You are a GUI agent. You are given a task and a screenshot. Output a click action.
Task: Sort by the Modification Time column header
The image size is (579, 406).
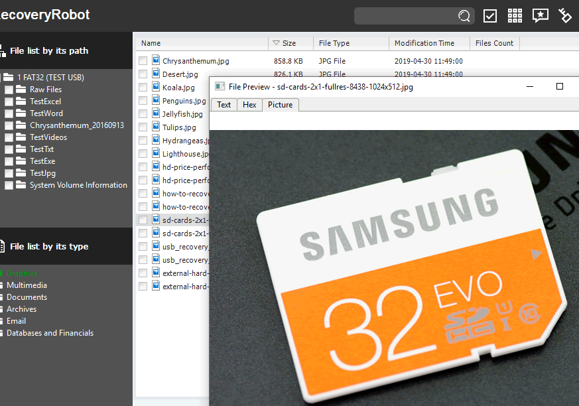[430, 43]
